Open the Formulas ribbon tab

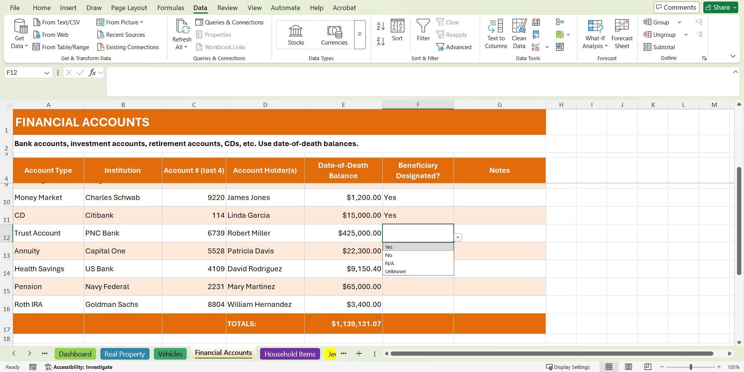pyautogui.click(x=170, y=8)
